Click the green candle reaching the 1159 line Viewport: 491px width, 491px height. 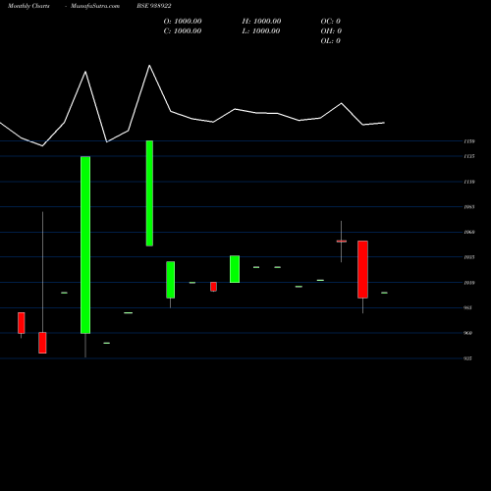tap(149, 193)
